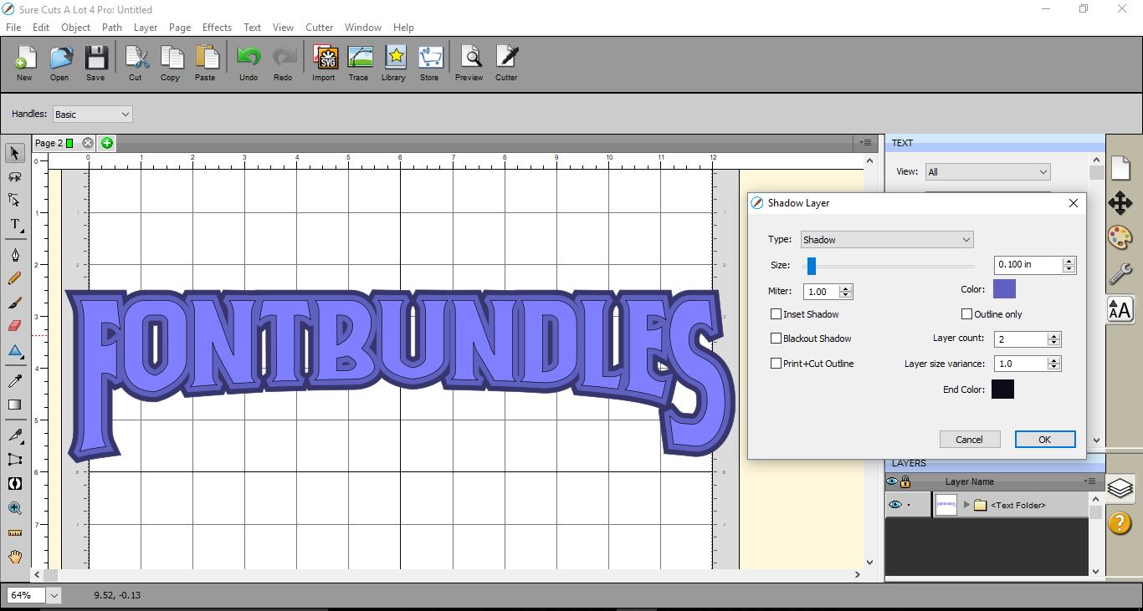Viewport: 1143px width, 611px height.
Task: Click the shadow Size value field
Action: pyautogui.click(x=1028, y=265)
